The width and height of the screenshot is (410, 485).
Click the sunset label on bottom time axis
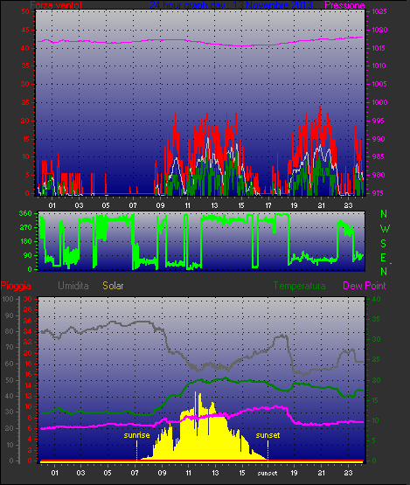point(268,474)
